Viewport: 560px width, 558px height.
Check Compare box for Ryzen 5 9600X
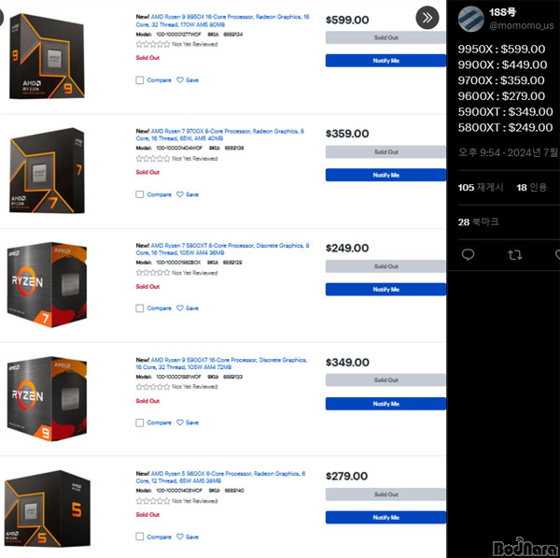pos(140,537)
